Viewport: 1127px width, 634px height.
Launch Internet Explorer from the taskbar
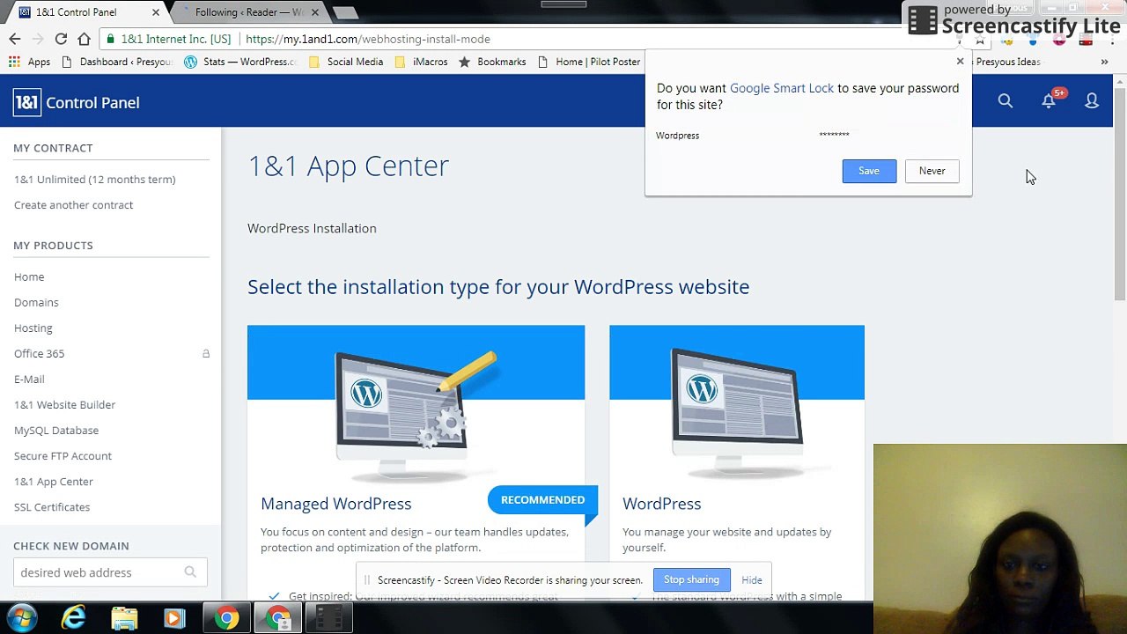pyautogui.click(x=73, y=618)
